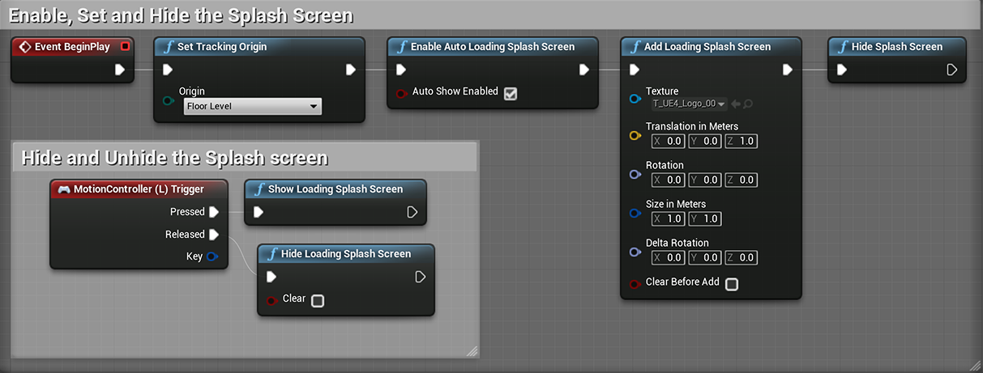Click the Size in Meters X field
Image resolution: width=983 pixels, height=373 pixels.
point(669,218)
